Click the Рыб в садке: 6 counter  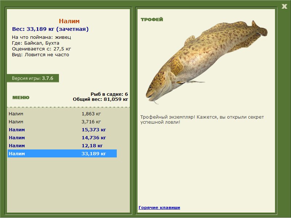click(x=109, y=94)
